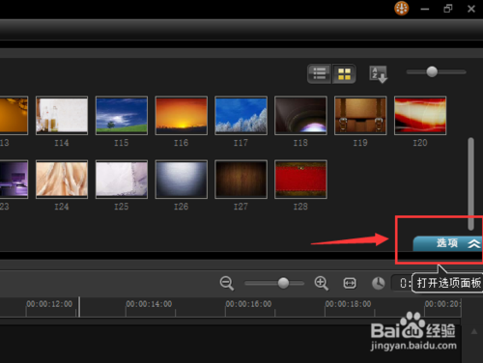Click the label I28 under thumbnail
The image size is (483, 363).
(x=300, y=207)
